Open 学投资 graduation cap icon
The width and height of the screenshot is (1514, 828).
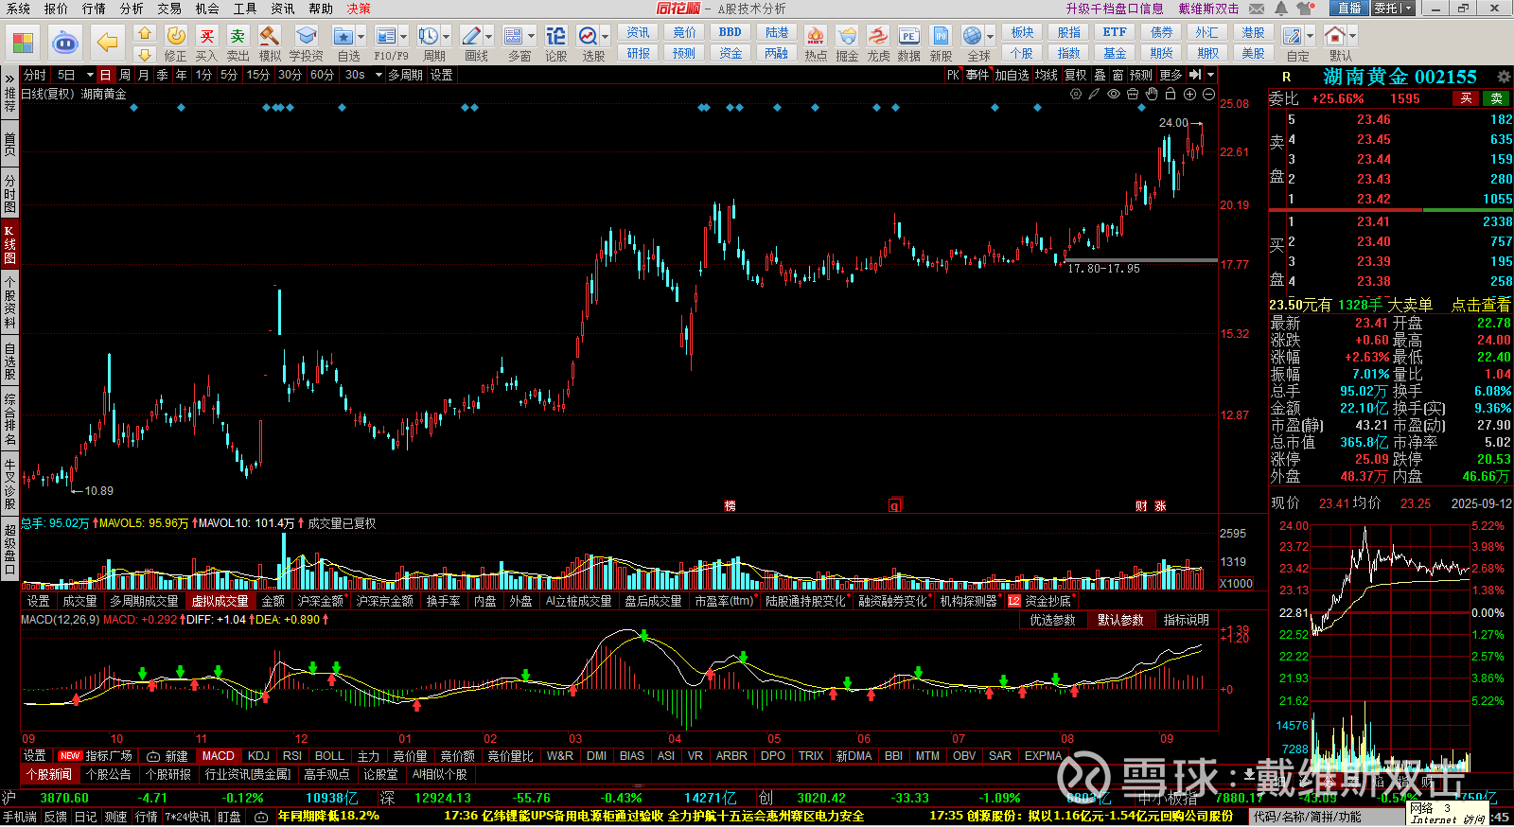306,36
